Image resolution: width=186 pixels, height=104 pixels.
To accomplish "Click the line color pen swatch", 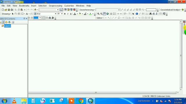I will pyautogui.click(x=85, y=14).
